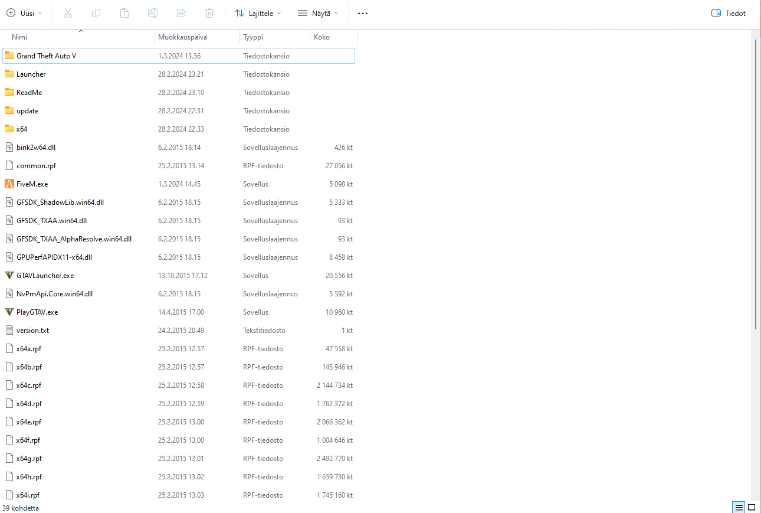The image size is (761, 513).
Task: Click the 20 556 kt size value
Action: pyautogui.click(x=339, y=276)
